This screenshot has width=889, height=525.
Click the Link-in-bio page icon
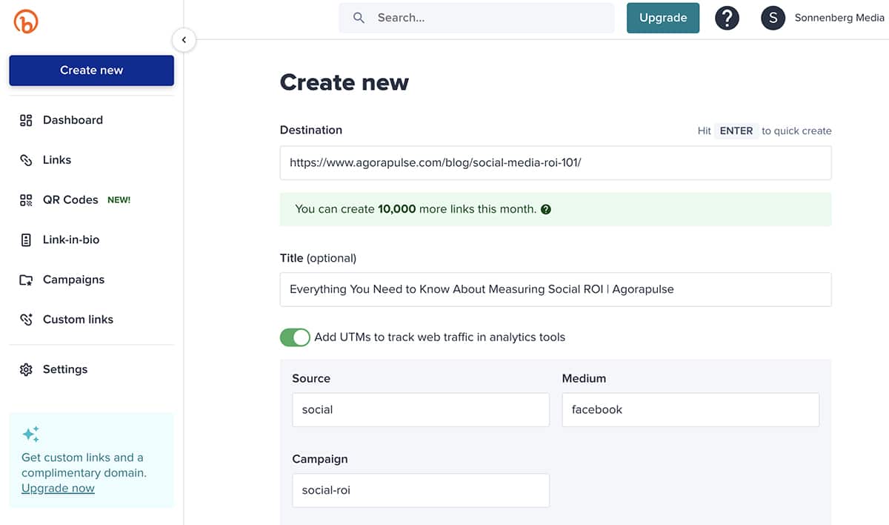[26, 240]
